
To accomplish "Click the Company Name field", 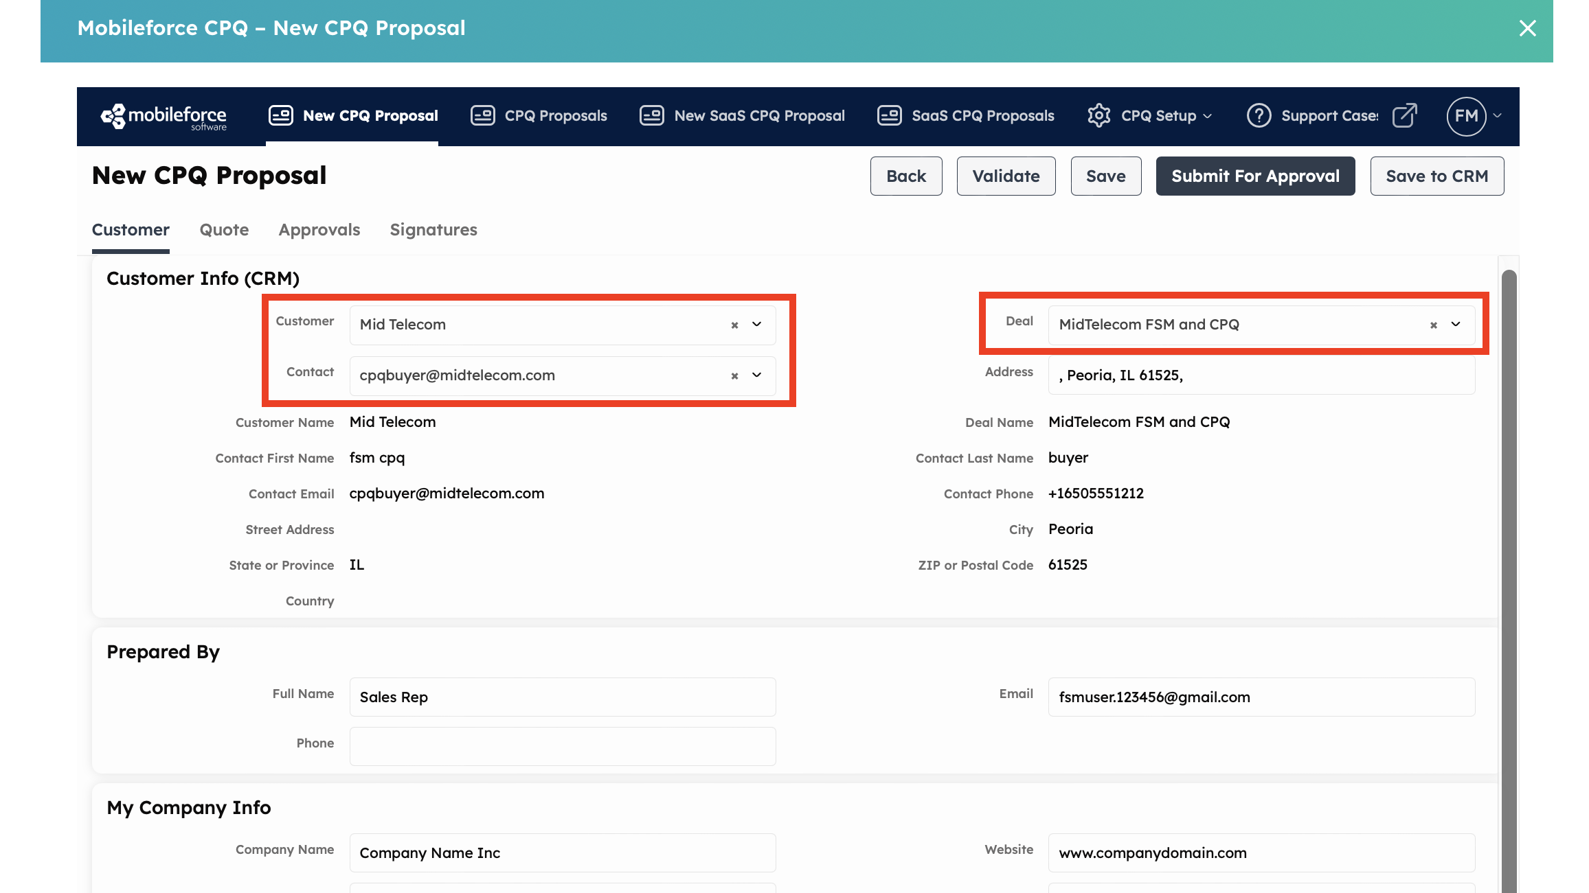I will (562, 853).
